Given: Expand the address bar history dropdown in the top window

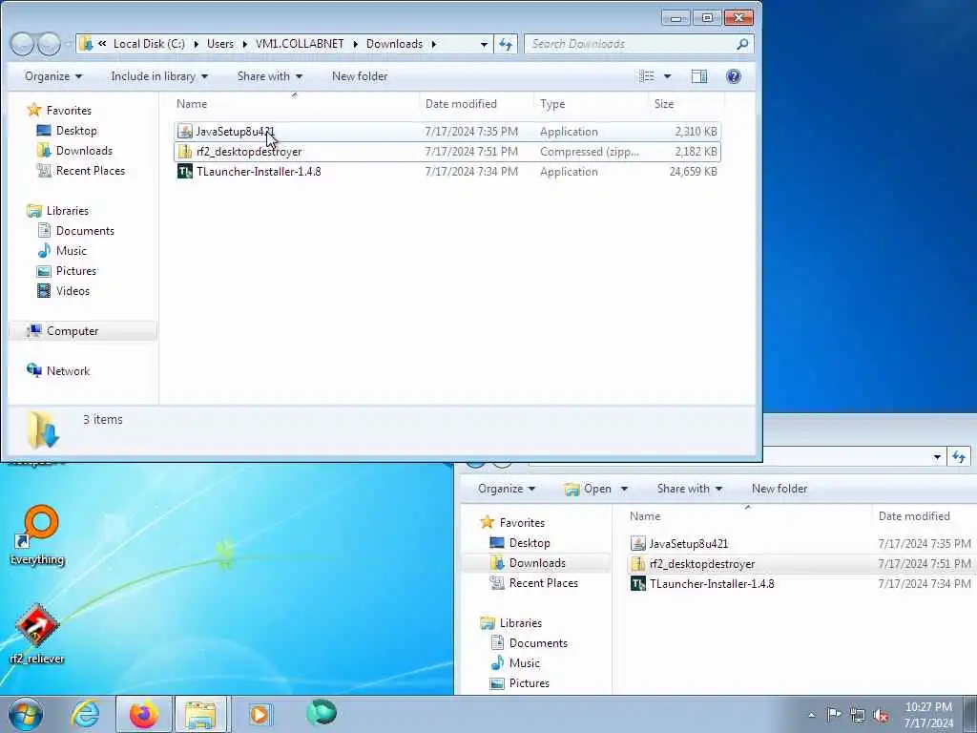Looking at the screenshot, I should (x=484, y=44).
